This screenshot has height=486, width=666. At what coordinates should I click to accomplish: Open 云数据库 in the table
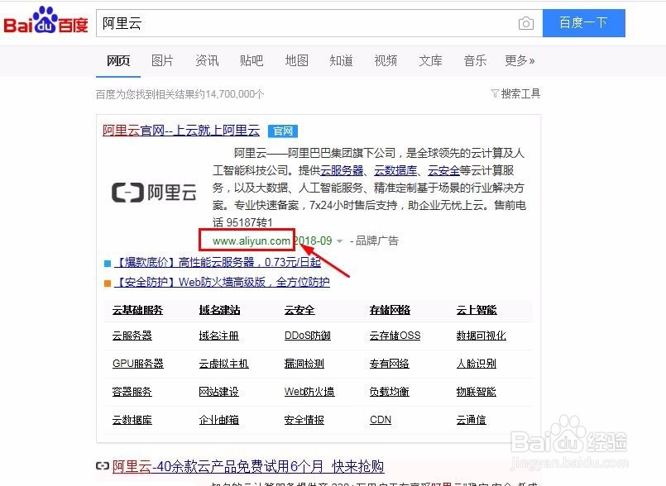pos(132,420)
